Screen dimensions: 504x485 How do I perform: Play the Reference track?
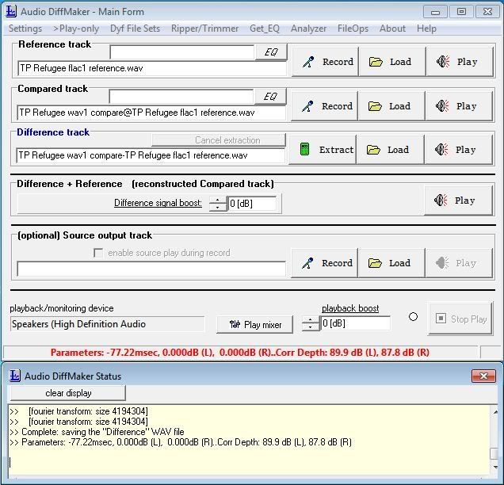(460, 62)
